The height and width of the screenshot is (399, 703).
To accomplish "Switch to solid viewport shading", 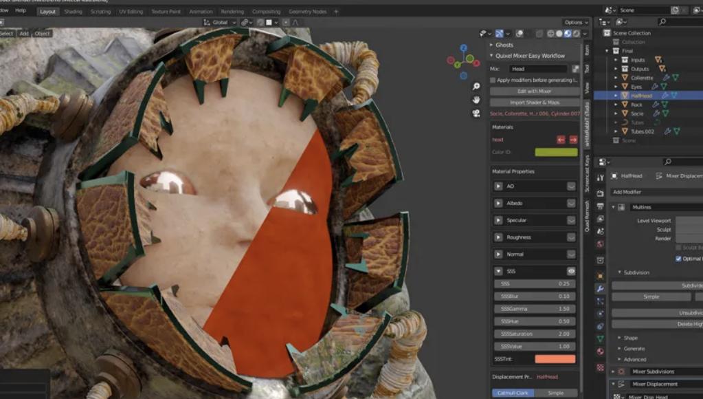I will coord(559,33).
